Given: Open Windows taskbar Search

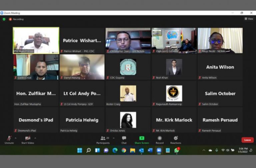Looking at the screenshot, I should coord(88,150).
